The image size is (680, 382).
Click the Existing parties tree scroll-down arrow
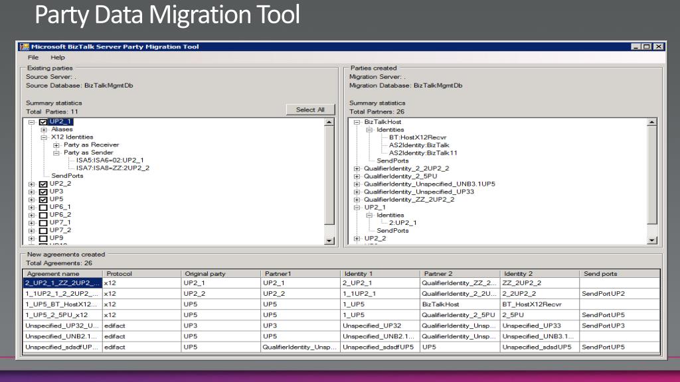[x=329, y=240]
